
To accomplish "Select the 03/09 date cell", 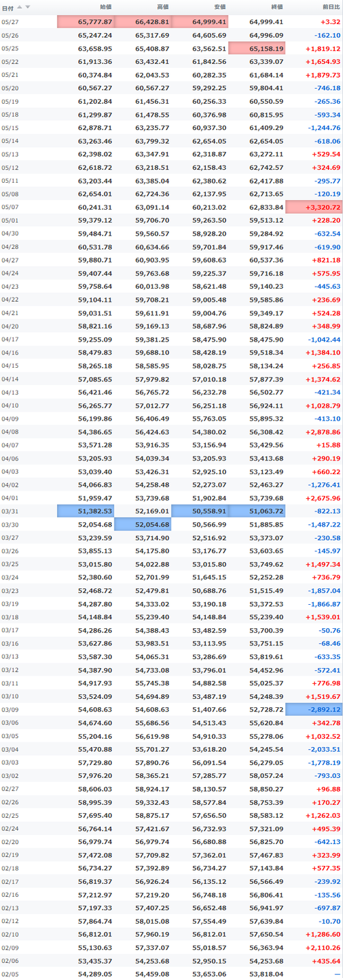I will pyautogui.click(x=10, y=711).
